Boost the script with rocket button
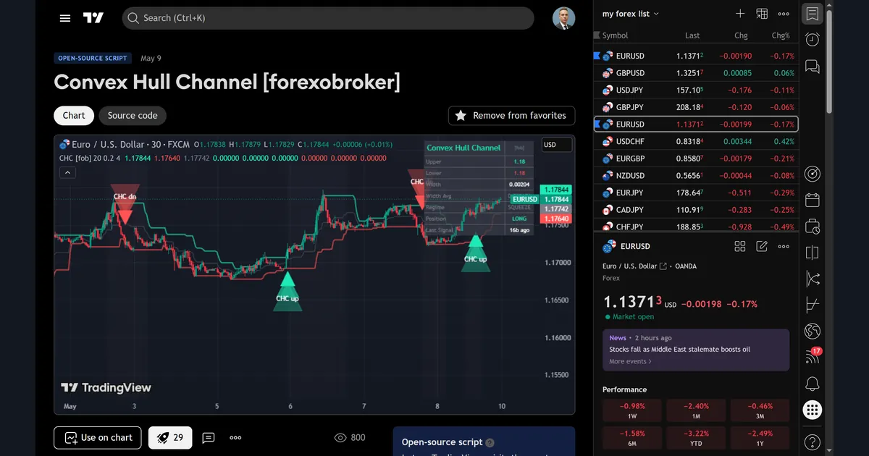 170,438
